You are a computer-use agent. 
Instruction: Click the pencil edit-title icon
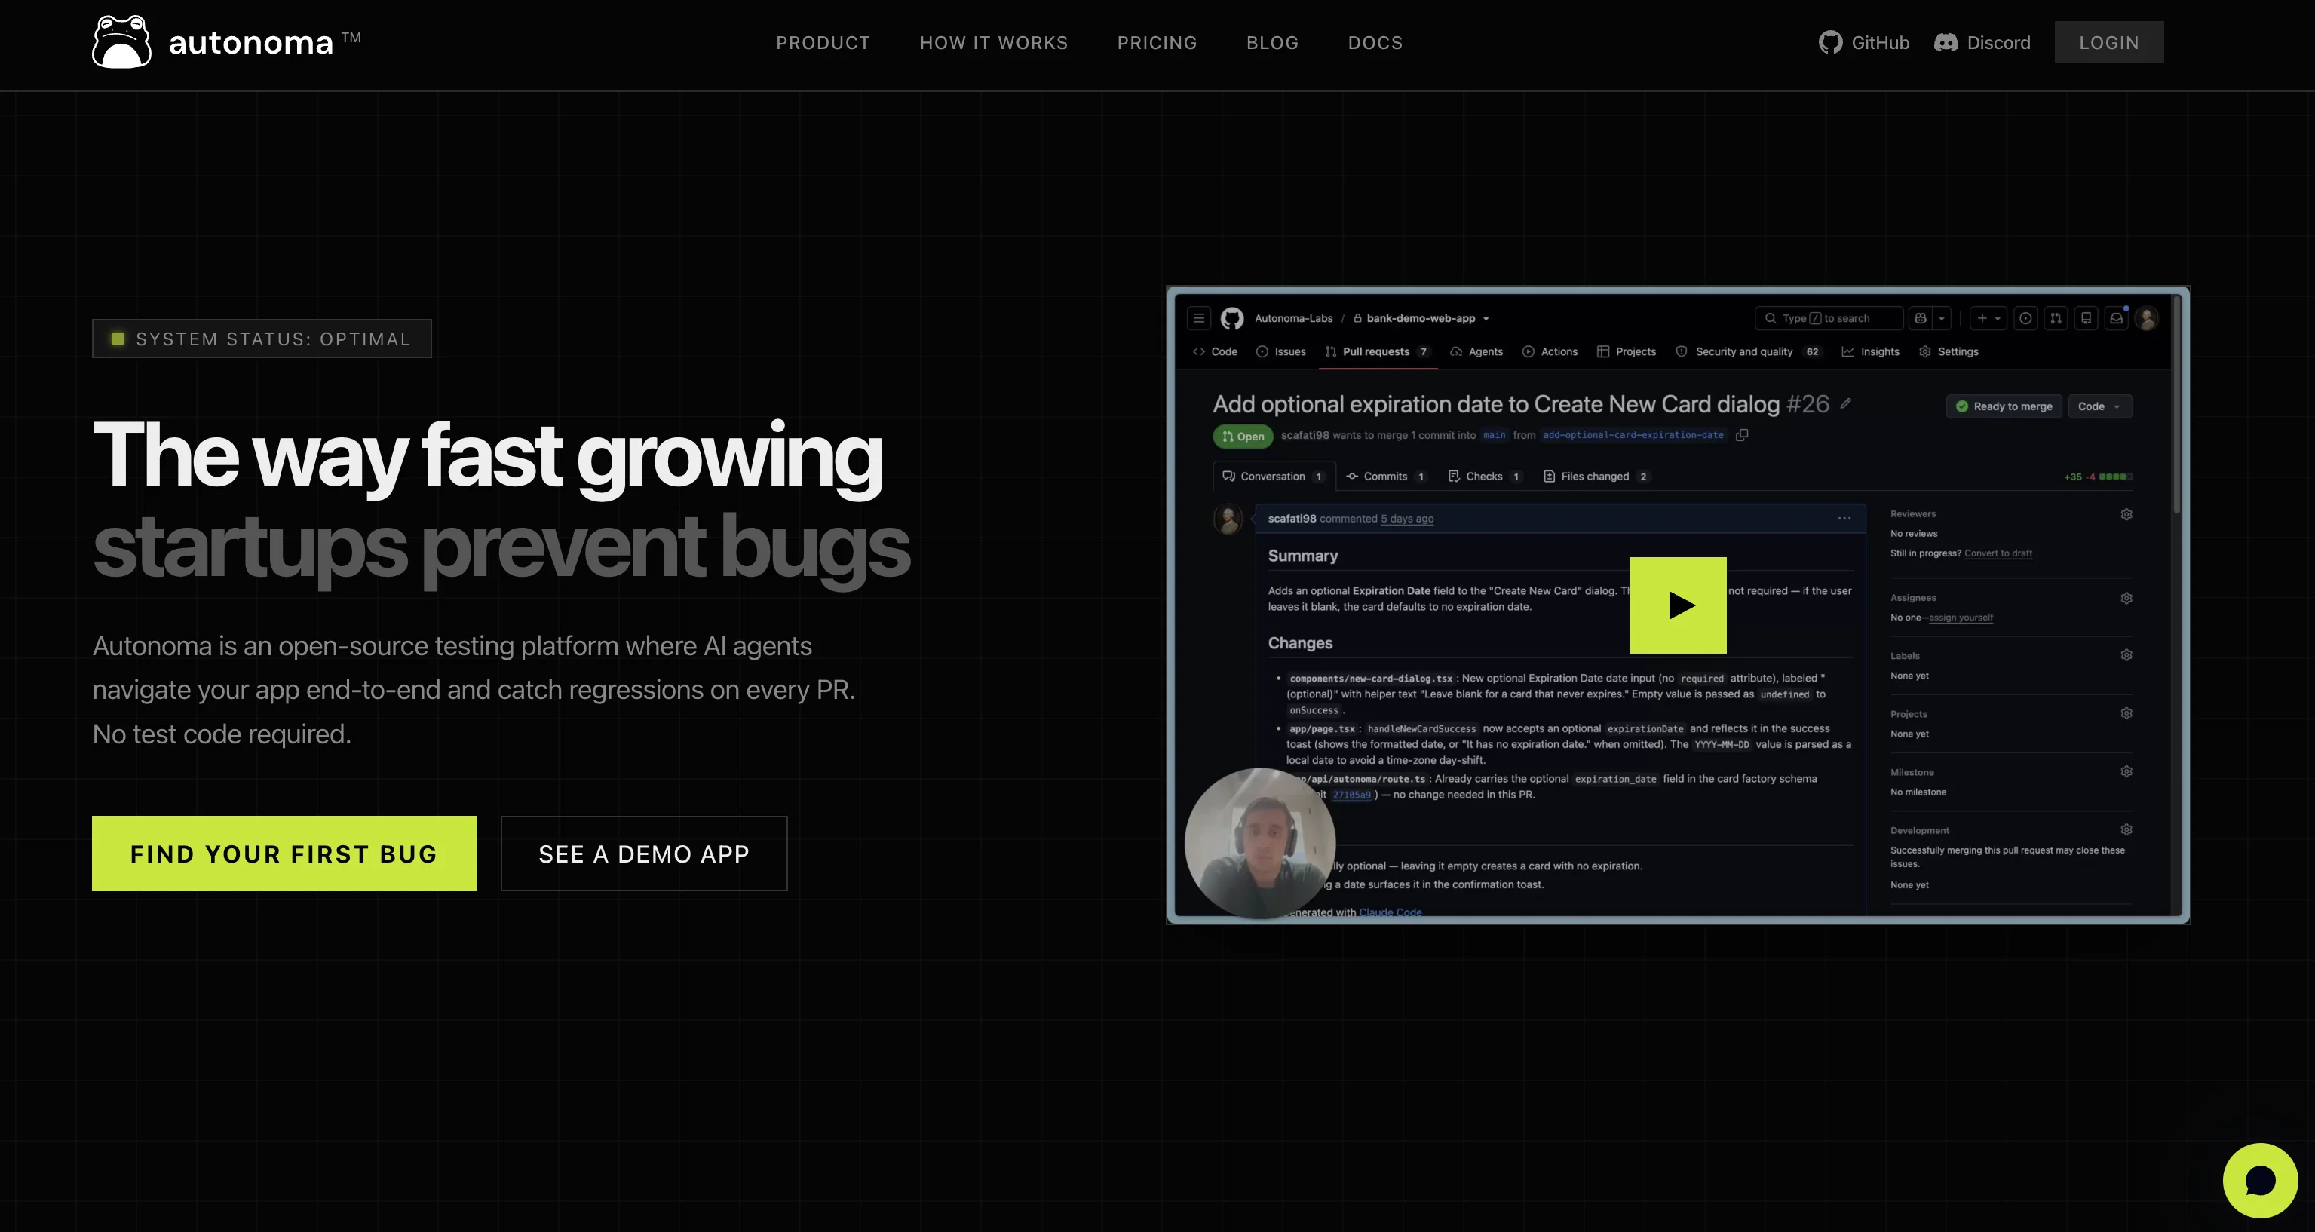[1845, 403]
